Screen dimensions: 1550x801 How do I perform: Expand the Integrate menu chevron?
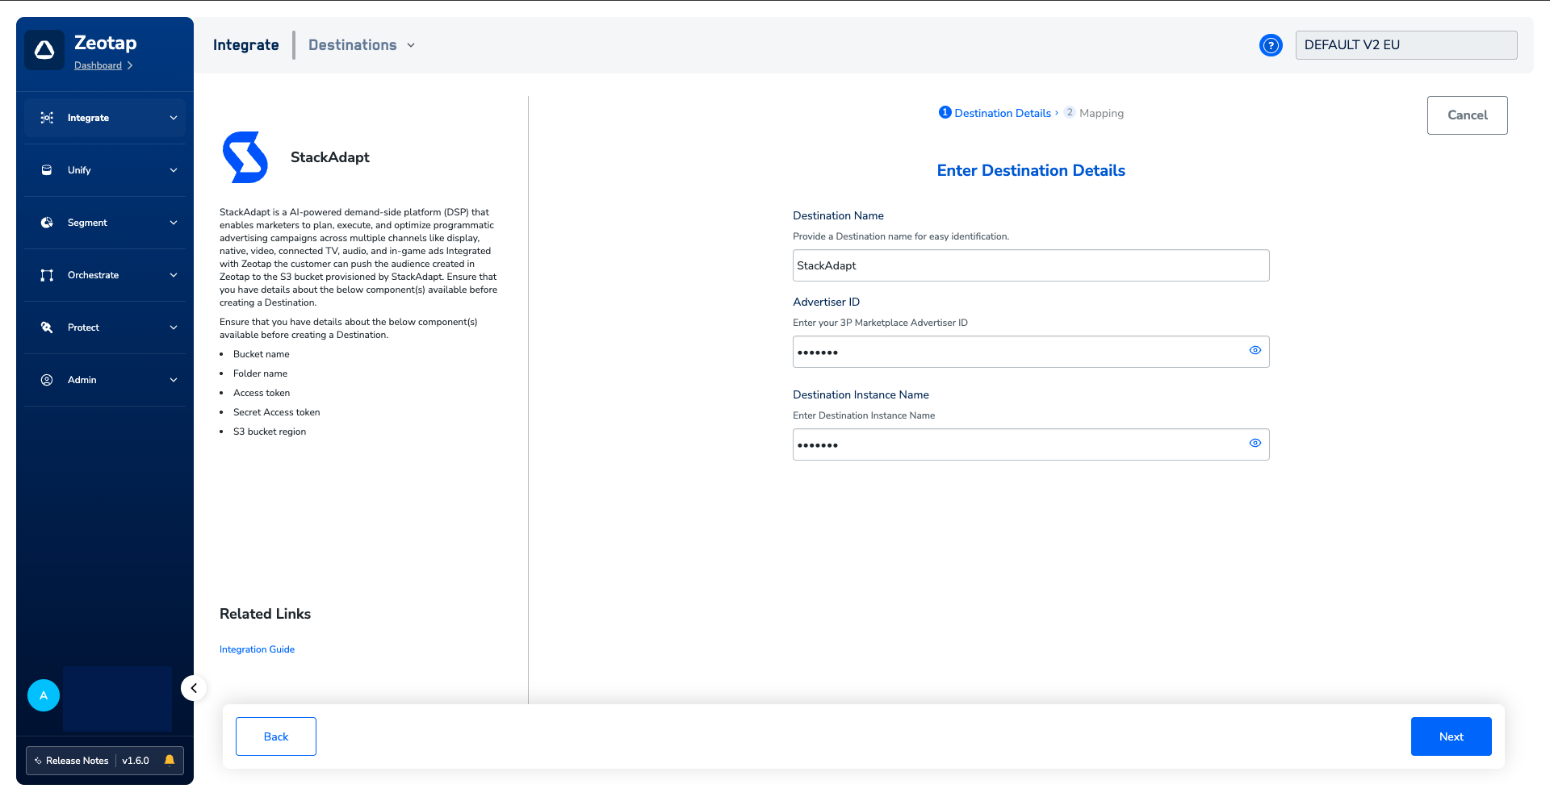coord(174,118)
